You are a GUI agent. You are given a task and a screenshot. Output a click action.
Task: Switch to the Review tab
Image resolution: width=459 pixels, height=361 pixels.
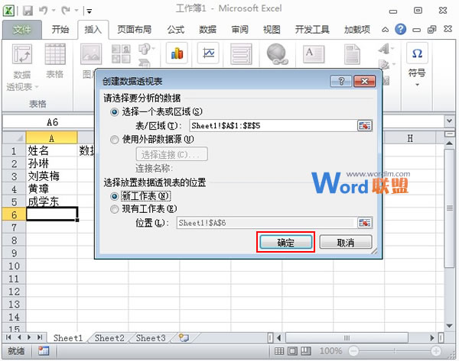point(239,30)
